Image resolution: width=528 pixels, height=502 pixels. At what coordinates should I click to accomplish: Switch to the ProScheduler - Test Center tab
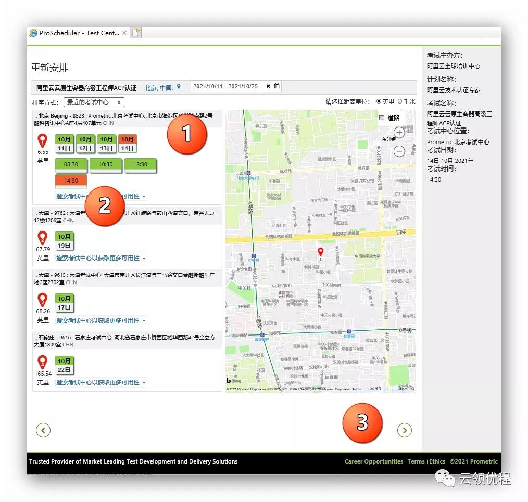(x=76, y=33)
